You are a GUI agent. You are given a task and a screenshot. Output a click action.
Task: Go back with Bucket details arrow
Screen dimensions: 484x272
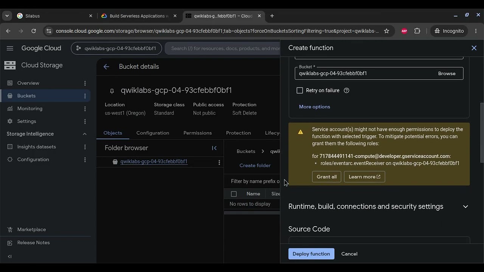point(106,66)
